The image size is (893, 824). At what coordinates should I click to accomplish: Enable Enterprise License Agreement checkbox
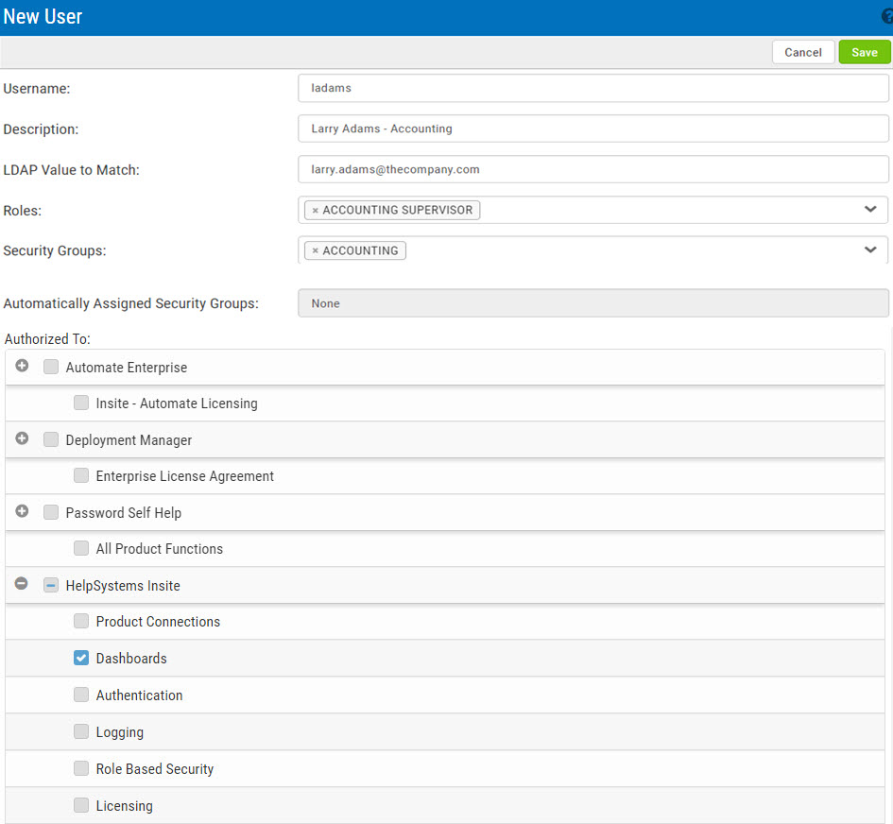(x=81, y=475)
